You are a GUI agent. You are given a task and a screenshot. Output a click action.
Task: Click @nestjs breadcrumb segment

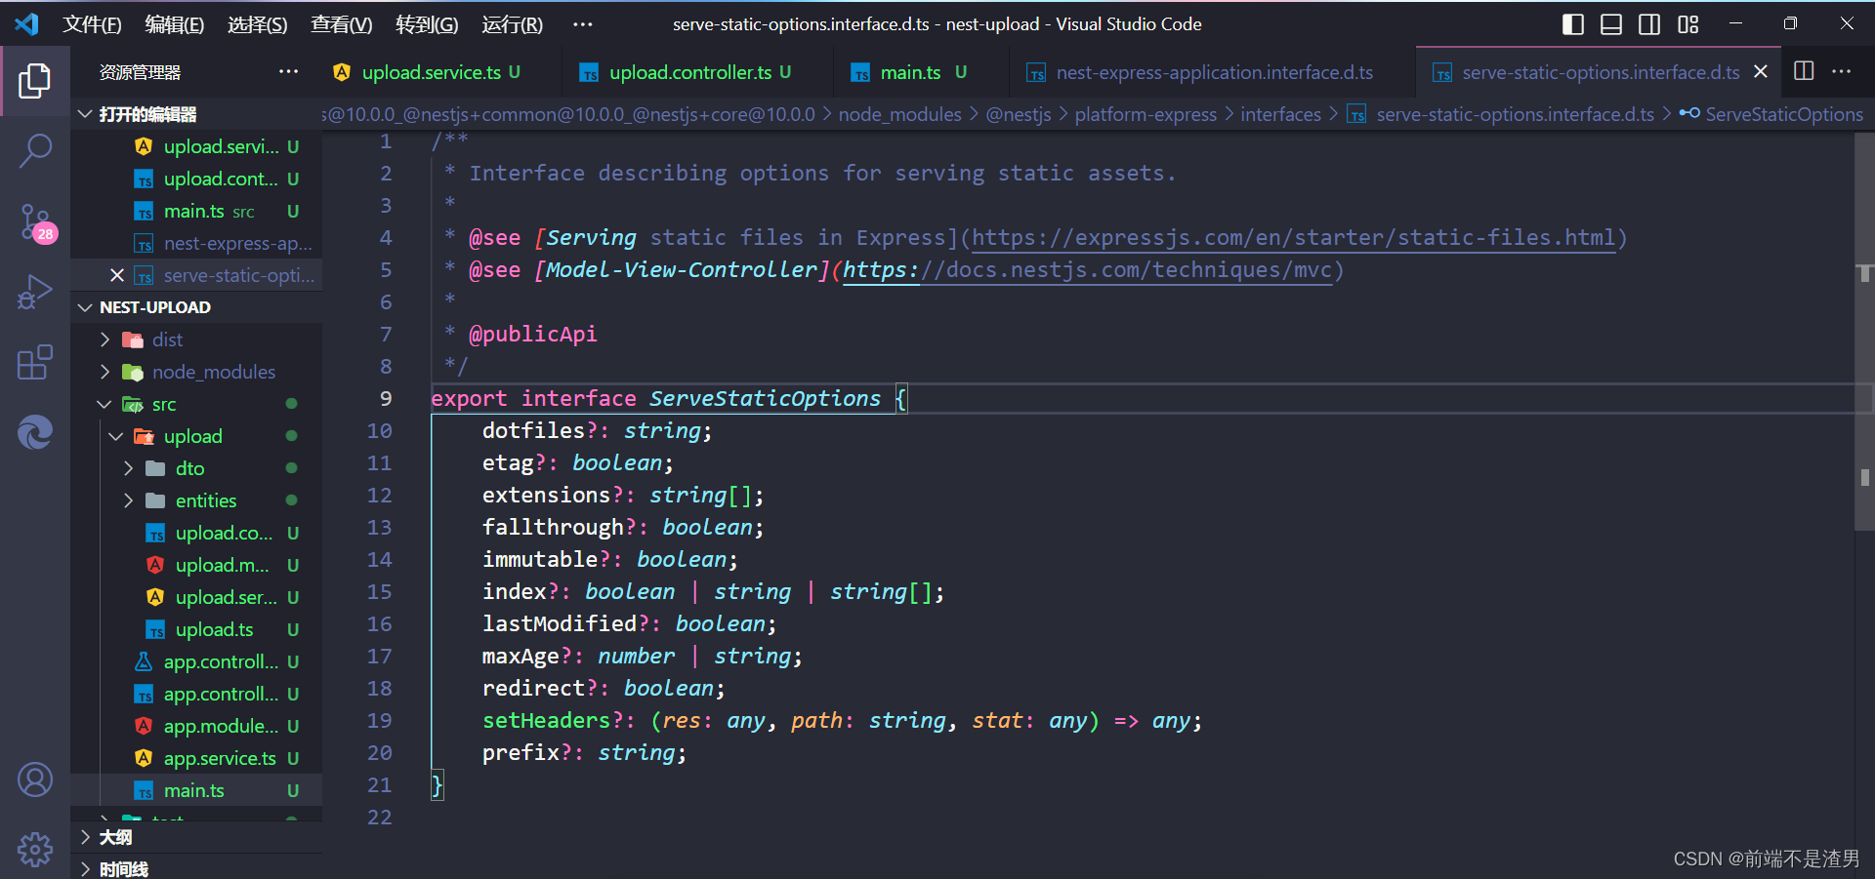[1019, 114]
